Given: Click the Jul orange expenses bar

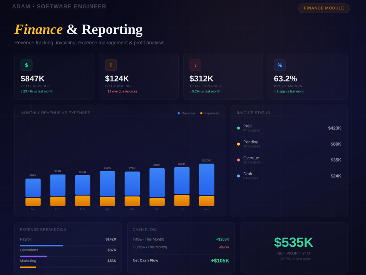Looking at the screenshot, I should click(182, 201).
